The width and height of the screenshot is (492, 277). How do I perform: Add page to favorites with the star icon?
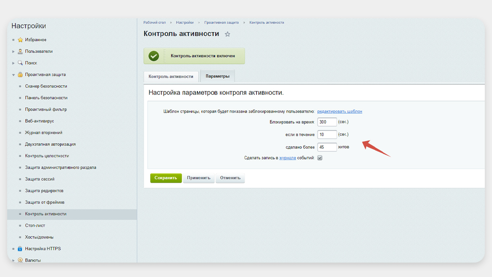[x=228, y=34]
